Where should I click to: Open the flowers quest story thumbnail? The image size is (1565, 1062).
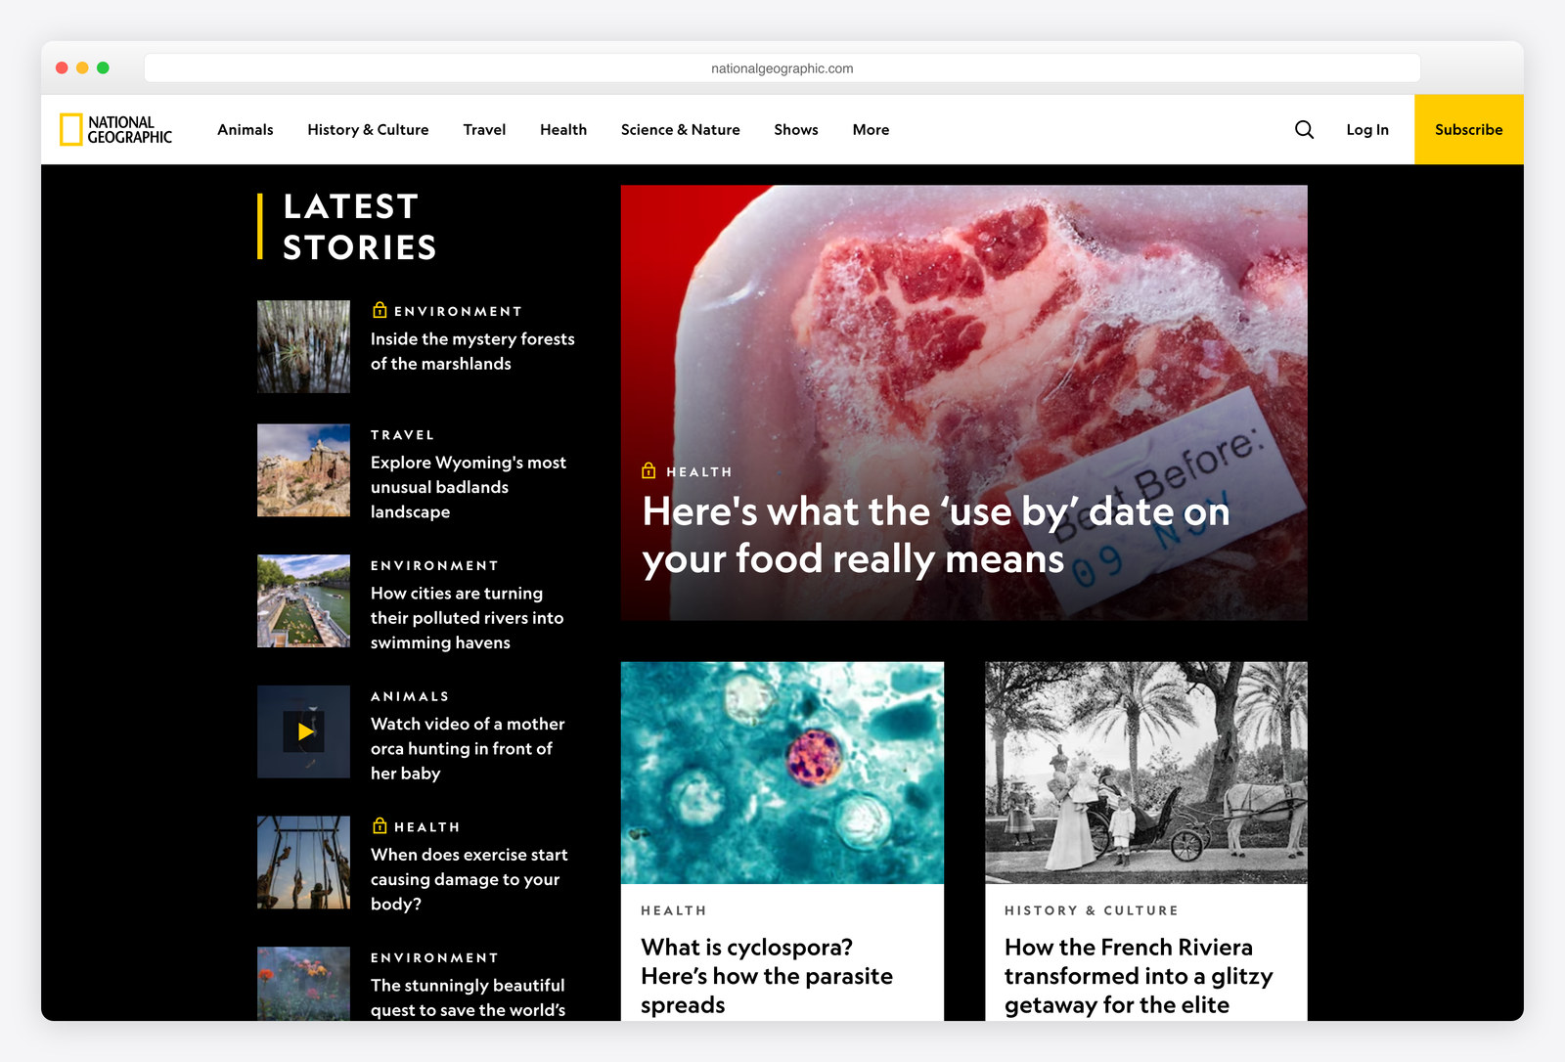pyautogui.click(x=303, y=984)
